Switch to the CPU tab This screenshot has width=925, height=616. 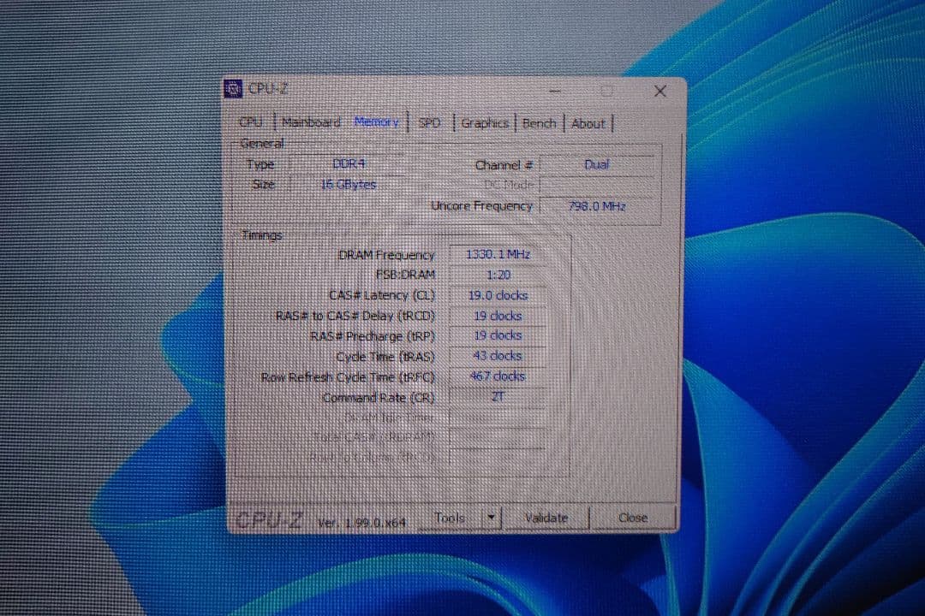coord(250,123)
